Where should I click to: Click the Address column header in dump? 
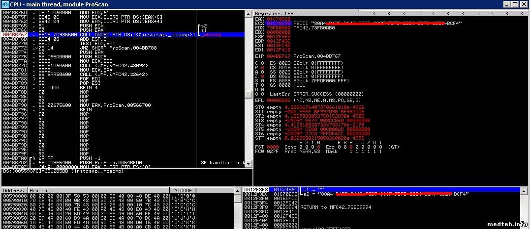13,190
